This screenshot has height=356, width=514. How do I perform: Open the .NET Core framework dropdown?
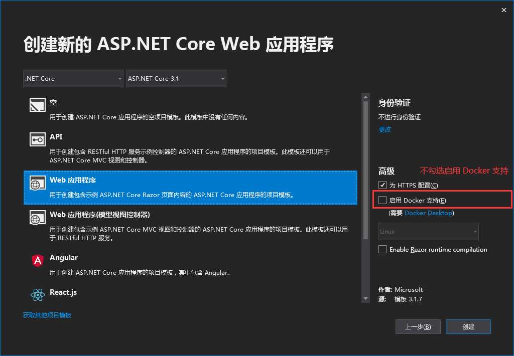(73, 79)
